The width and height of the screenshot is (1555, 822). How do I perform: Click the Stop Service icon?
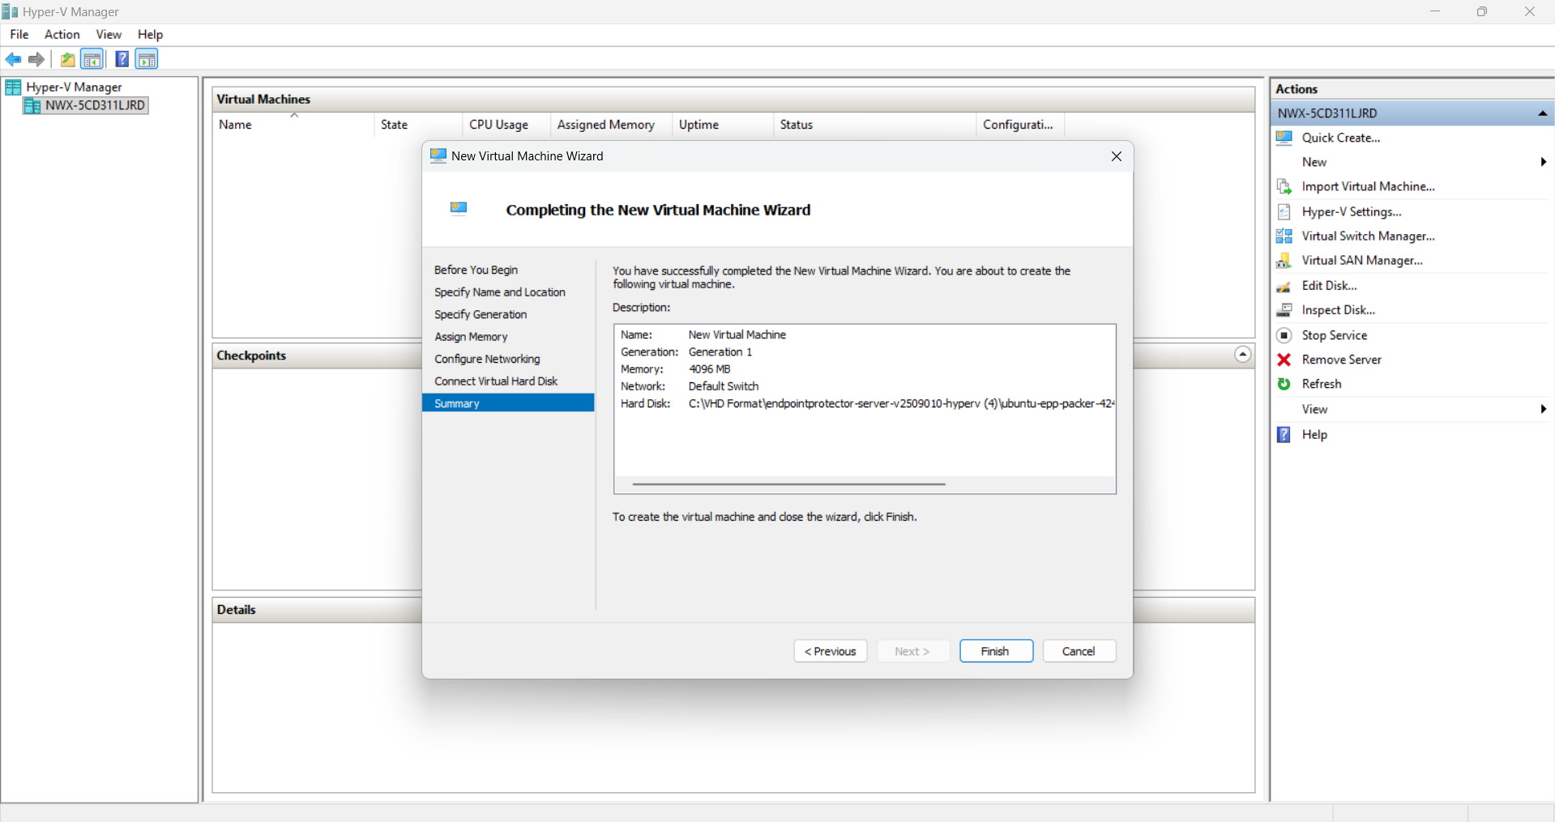coord(1284,335)
